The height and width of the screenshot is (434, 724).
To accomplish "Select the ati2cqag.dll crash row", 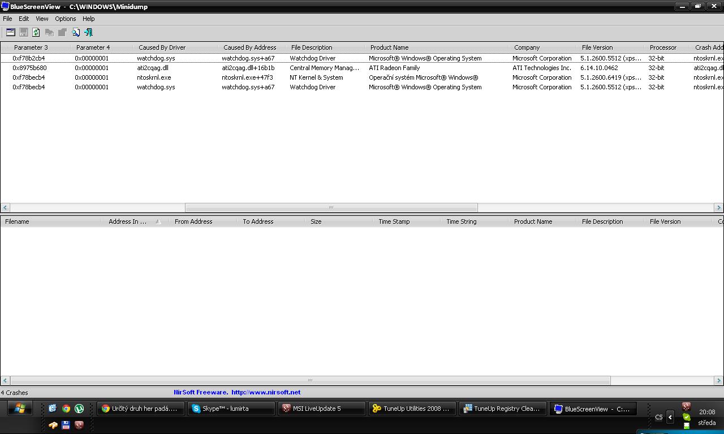I will click(362, 68).
